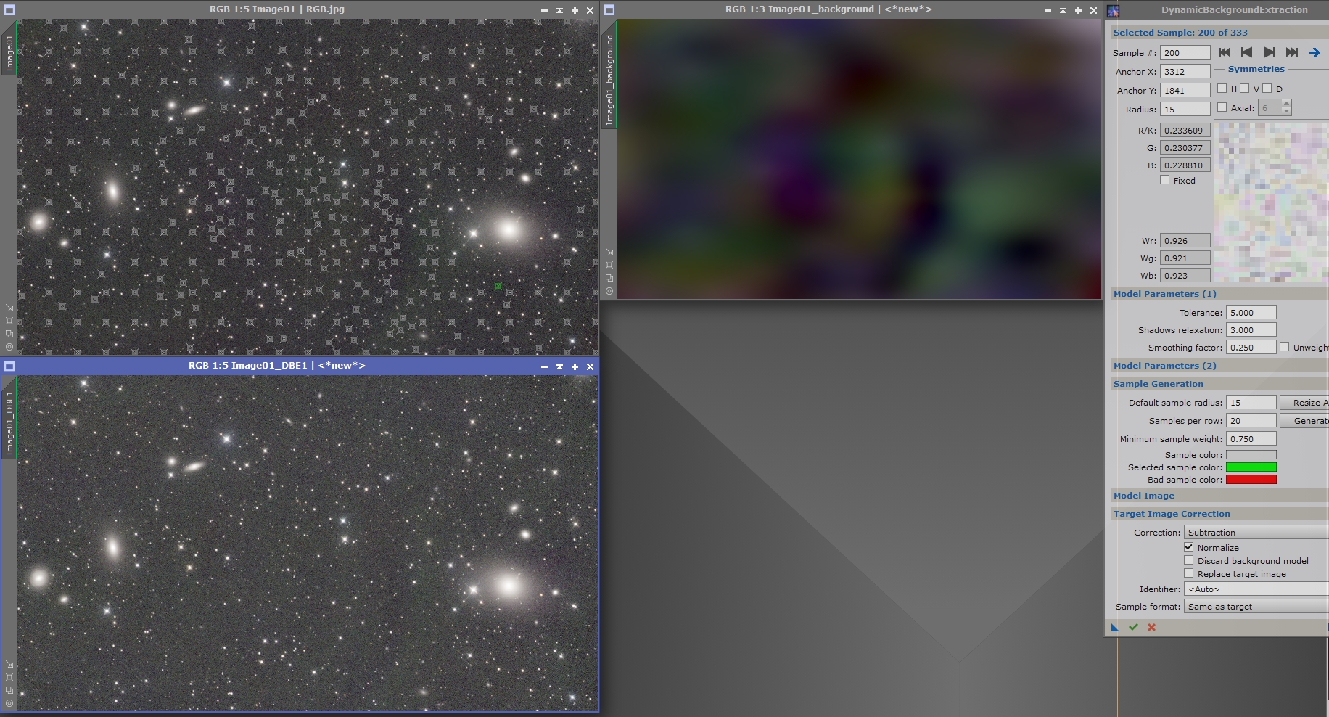Click arrow icon at bottom-left of Image01 window
The height and width of the screenshot is (717, 1329).
click(x=9, y=308)
